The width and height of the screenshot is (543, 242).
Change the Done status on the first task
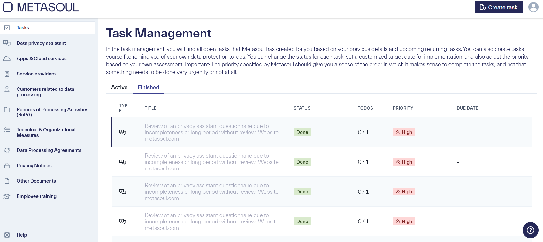click(x=302, y=132)
